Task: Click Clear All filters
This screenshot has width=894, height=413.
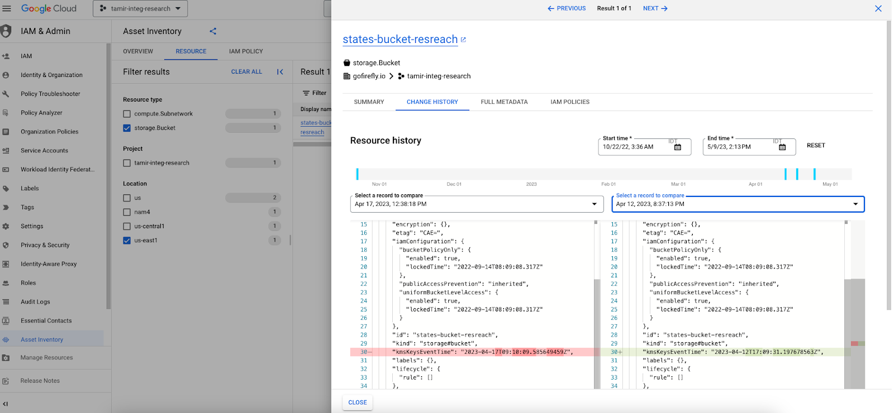Action: [x=246, y=72]
